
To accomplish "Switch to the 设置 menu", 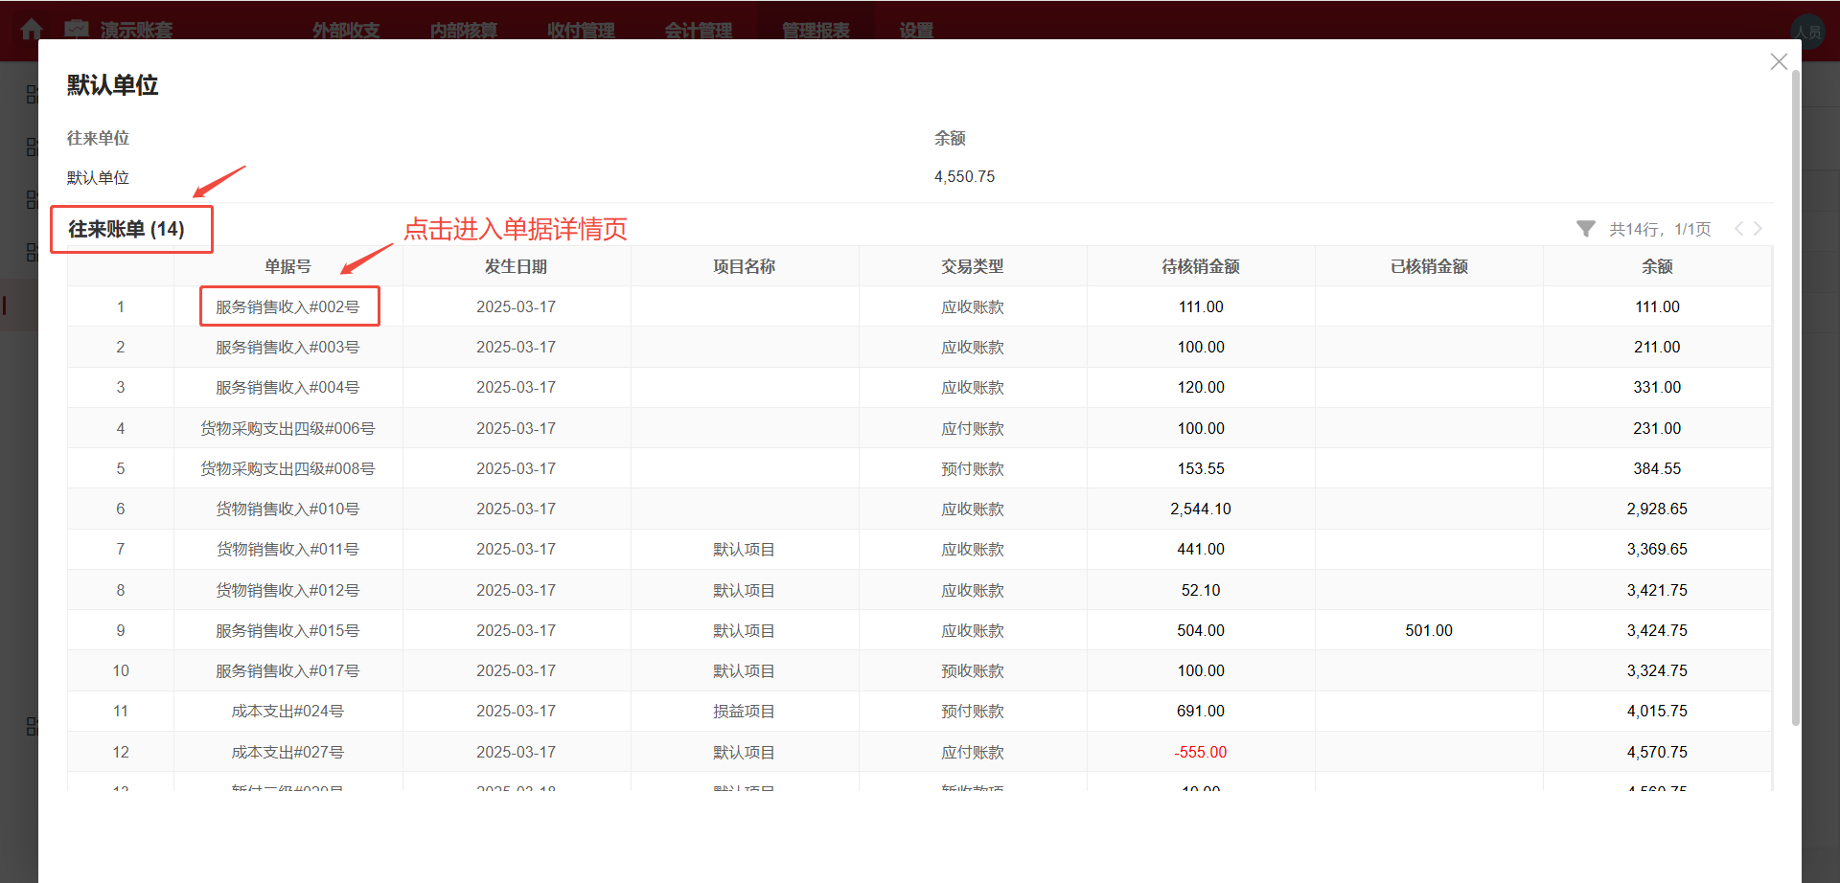I will coord(914,30).
